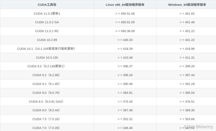Select the CUDA 11.0.3更新1 cell

pos(47,14)
